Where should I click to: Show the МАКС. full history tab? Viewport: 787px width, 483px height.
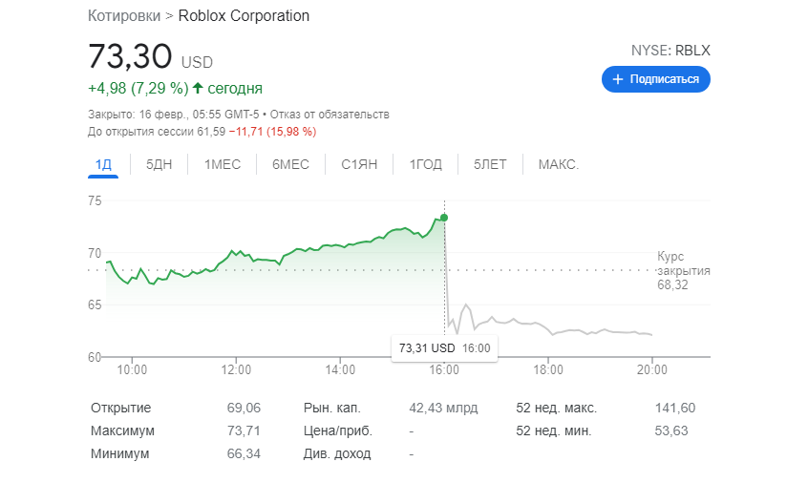click(x=558, y=164)
